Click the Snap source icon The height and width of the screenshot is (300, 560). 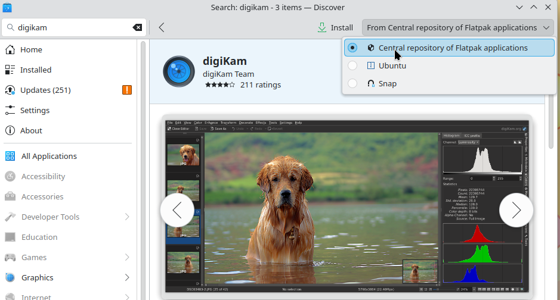[371, 83]
